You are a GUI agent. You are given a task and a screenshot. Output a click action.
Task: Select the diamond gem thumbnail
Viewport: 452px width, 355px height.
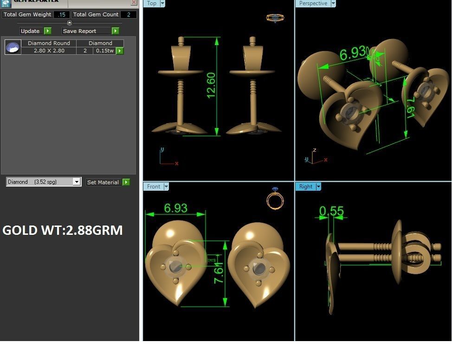pos(13,47)
